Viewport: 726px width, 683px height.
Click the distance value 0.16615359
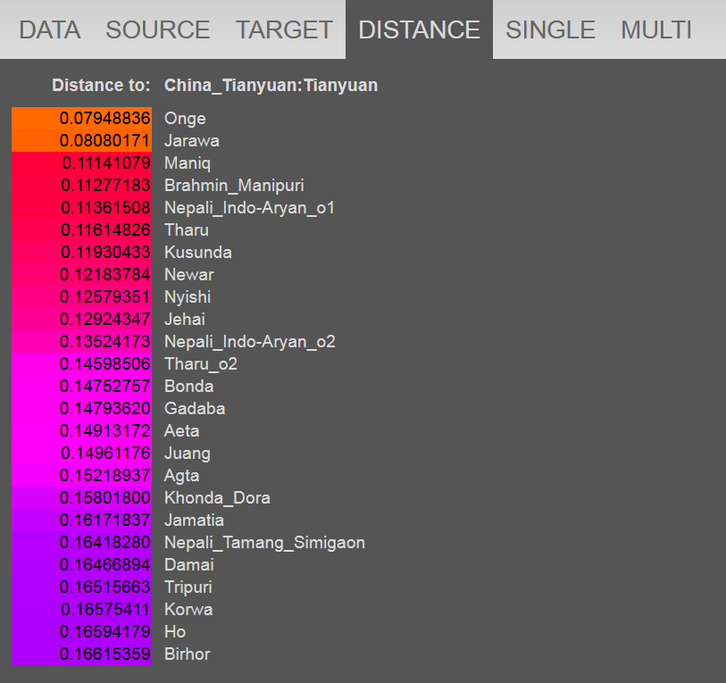pyautogui.click(x=81, y=654)
